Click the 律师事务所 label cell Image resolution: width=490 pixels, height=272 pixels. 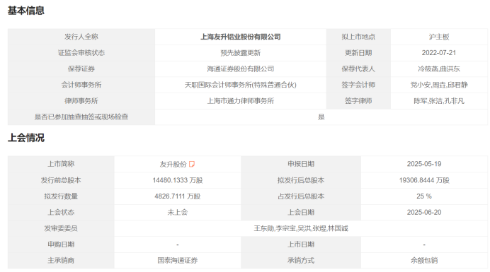81,101
